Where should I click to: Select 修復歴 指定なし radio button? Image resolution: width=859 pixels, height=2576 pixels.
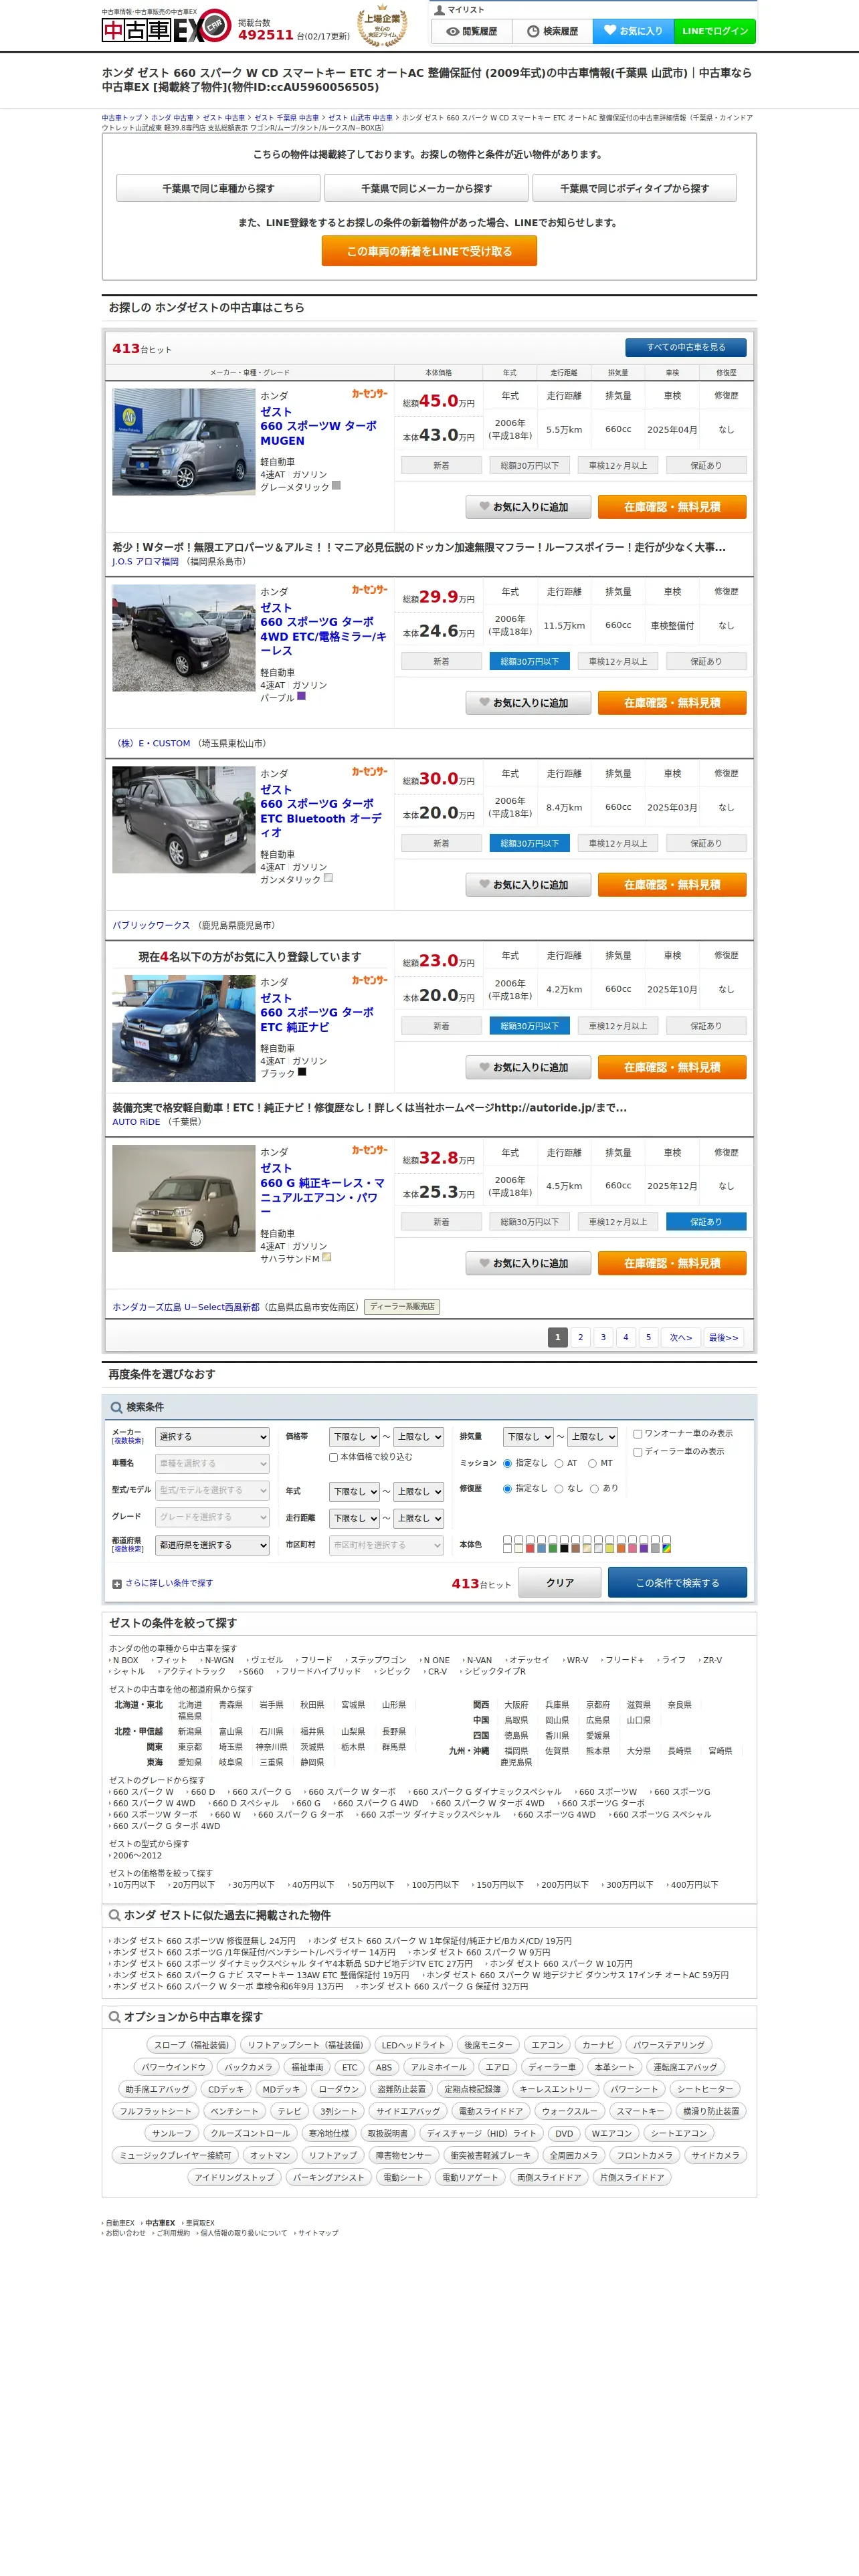pyautogui.click(x=507, y=1489)
